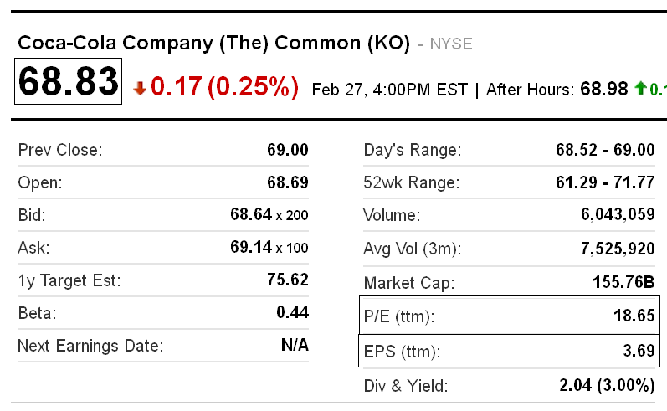Click the Market Cap value 155.76B
This screenshot has width=667, height=411.
[623, 283]
